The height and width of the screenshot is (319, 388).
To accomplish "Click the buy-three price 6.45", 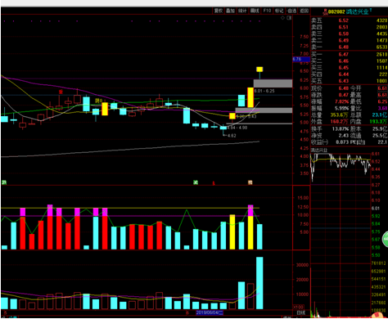I will pos(344,67).
